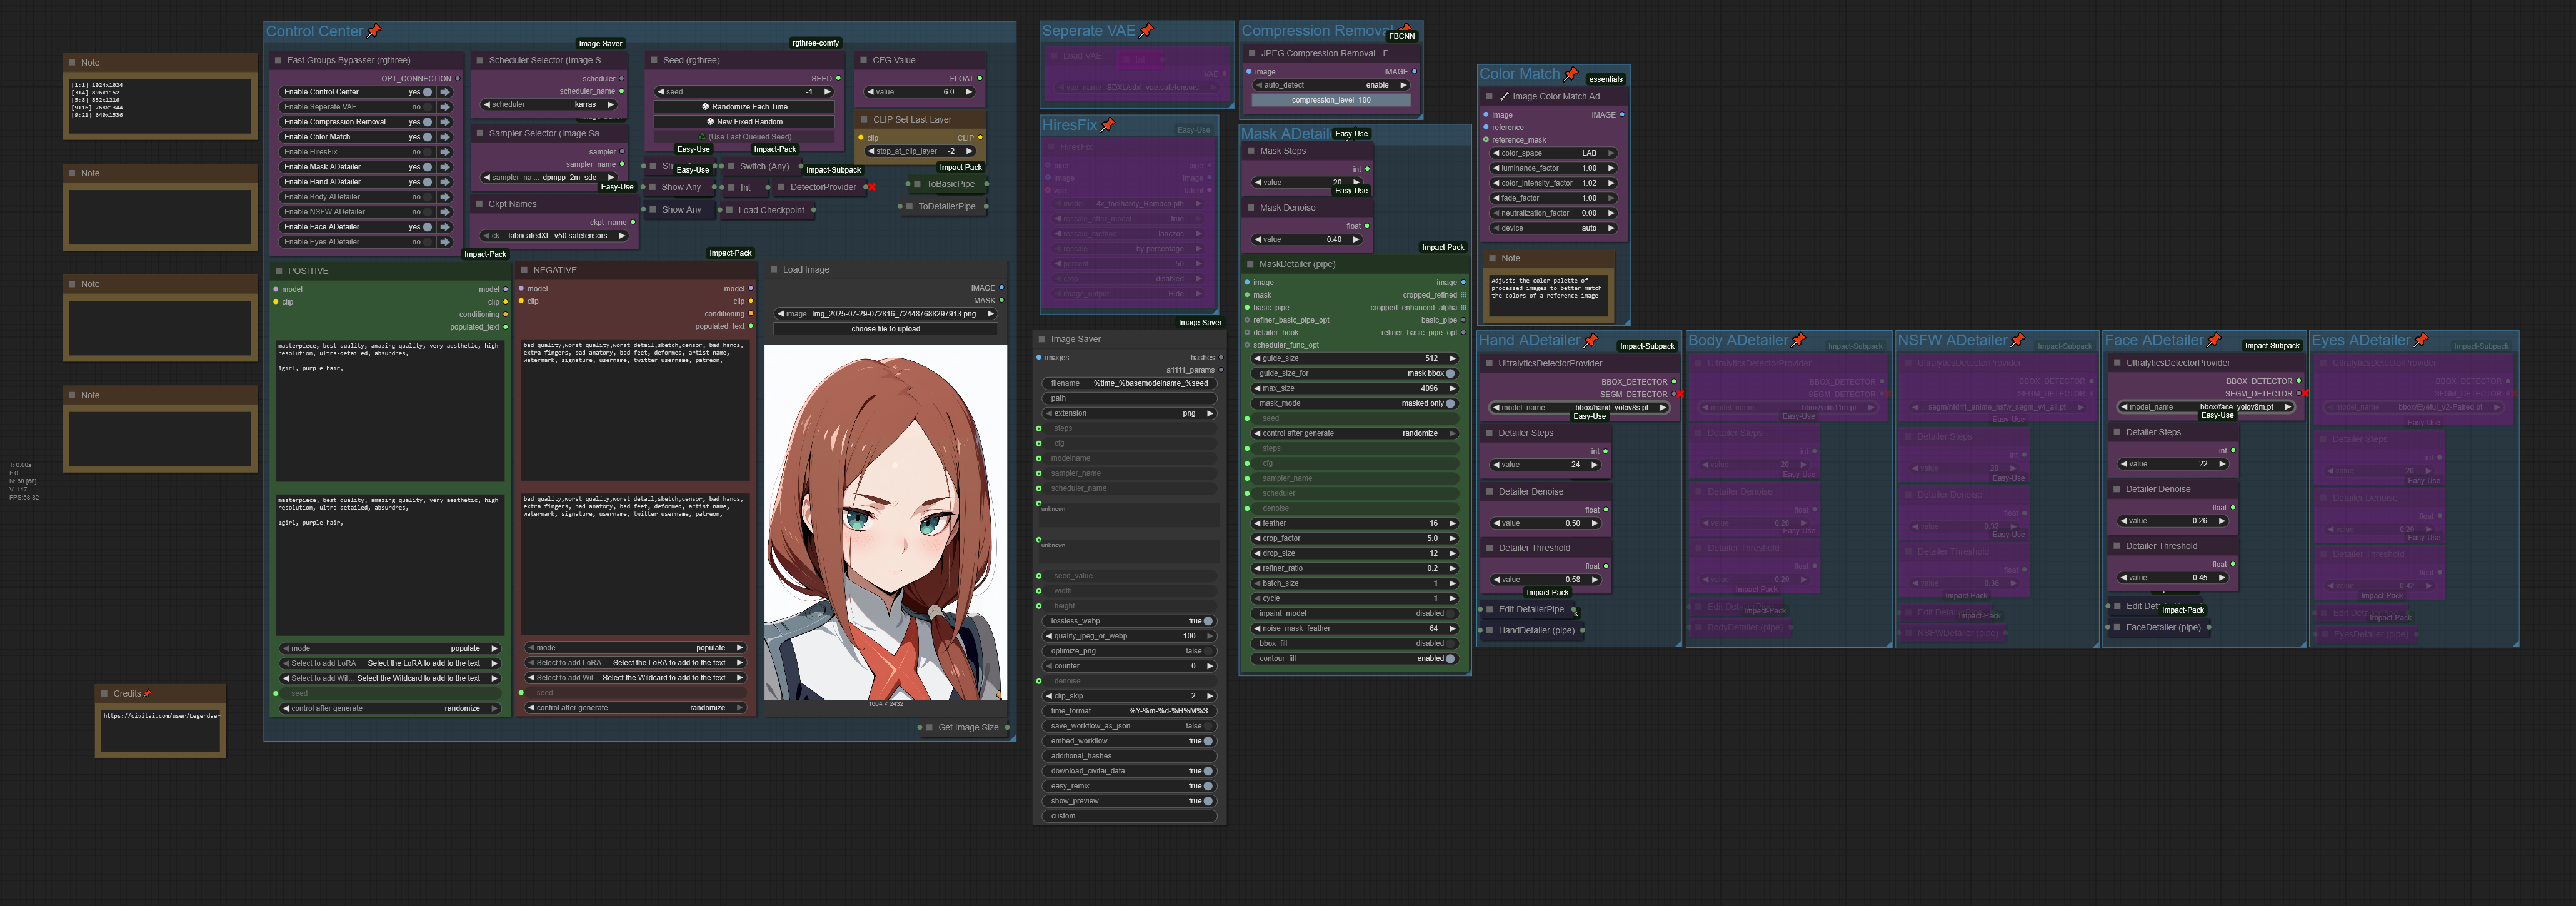Click the pushpin icon on Face ADetailer group

click(x=2214, y=340)
